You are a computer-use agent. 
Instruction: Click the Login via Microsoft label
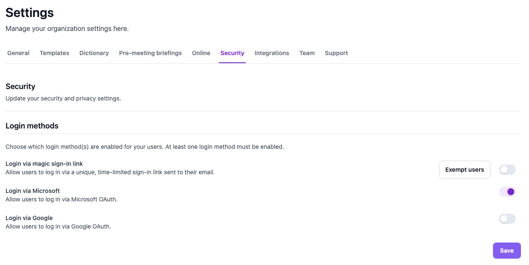tap(33, 191)
